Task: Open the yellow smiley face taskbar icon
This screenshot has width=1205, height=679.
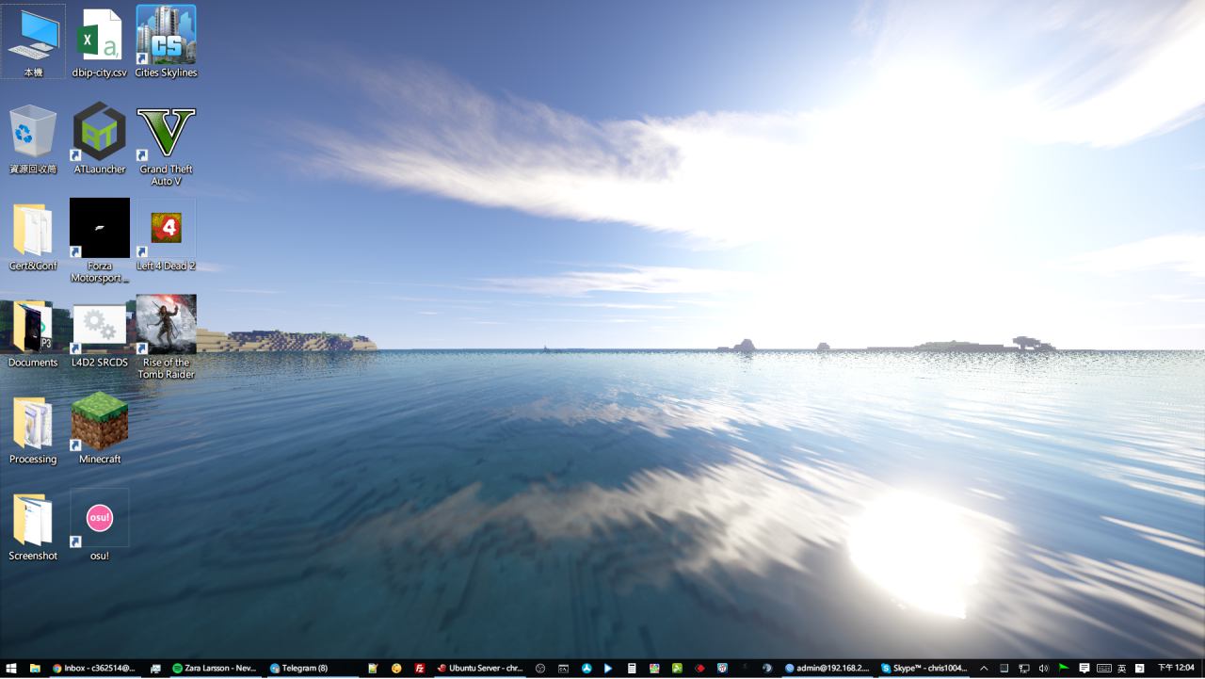Action: pyautogui.click(x=396, y=669)
